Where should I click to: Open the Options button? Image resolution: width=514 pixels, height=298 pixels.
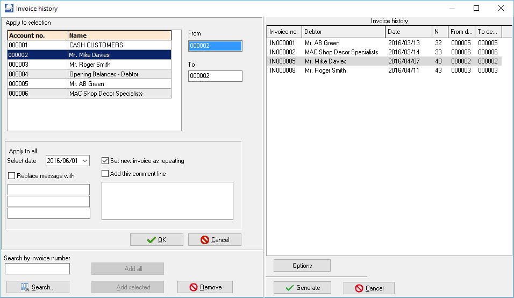(302, 266)
